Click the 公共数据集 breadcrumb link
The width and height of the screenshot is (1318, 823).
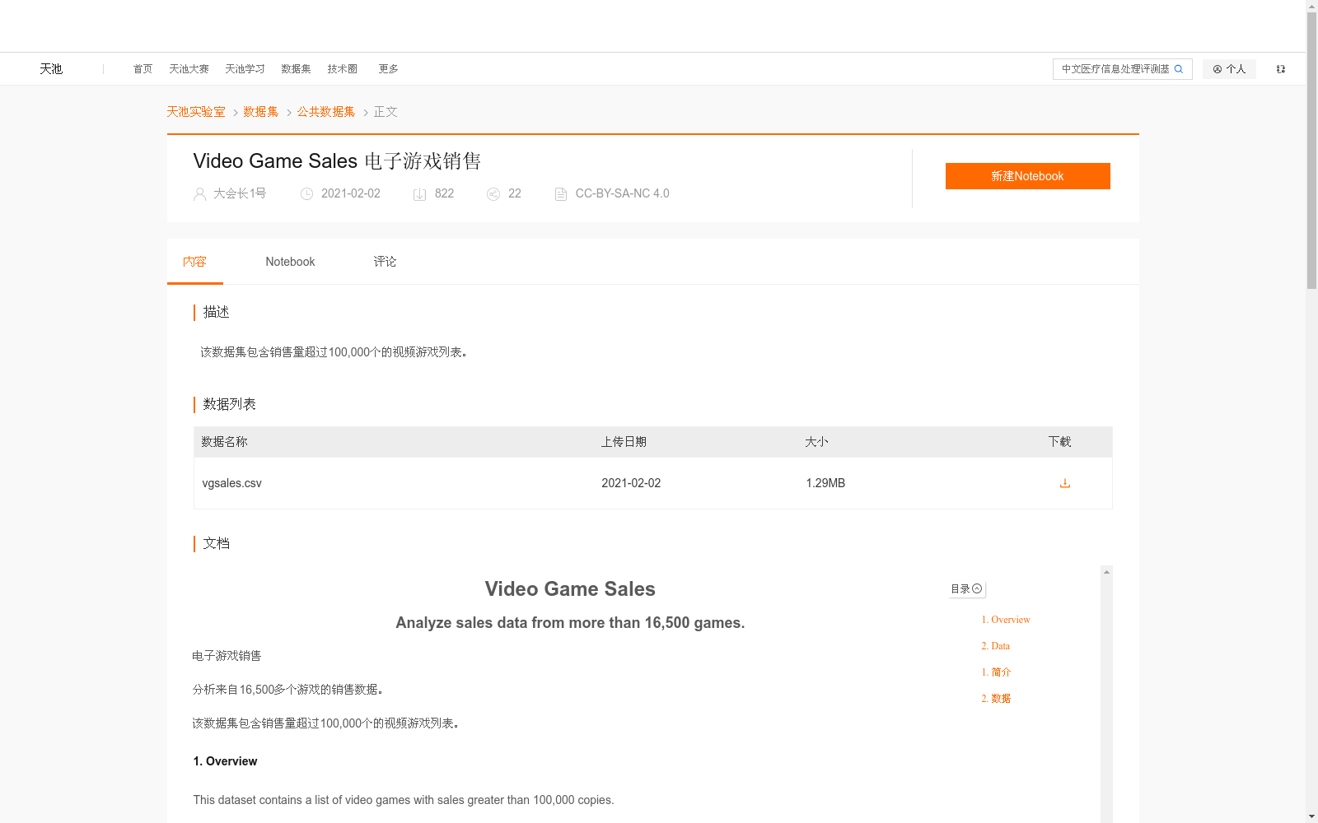326,112
